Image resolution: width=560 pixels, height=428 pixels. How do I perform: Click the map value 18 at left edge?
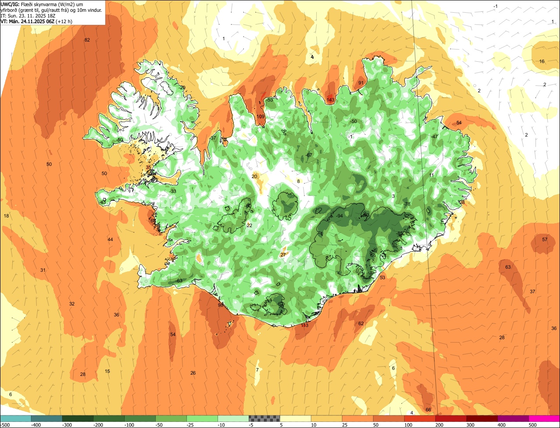(6, 216)
